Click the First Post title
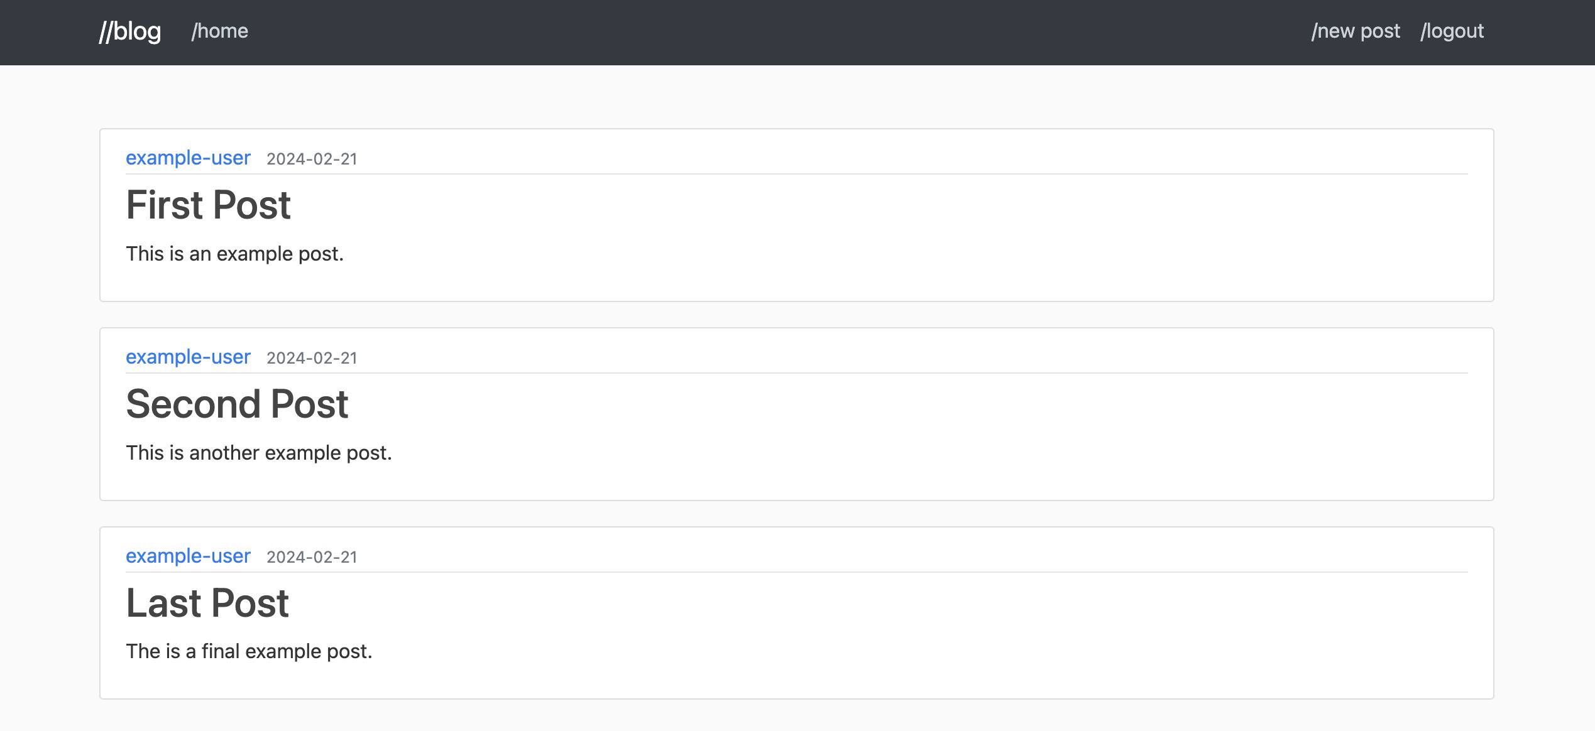Viewport: 1595px width, 731px height. 208,204
